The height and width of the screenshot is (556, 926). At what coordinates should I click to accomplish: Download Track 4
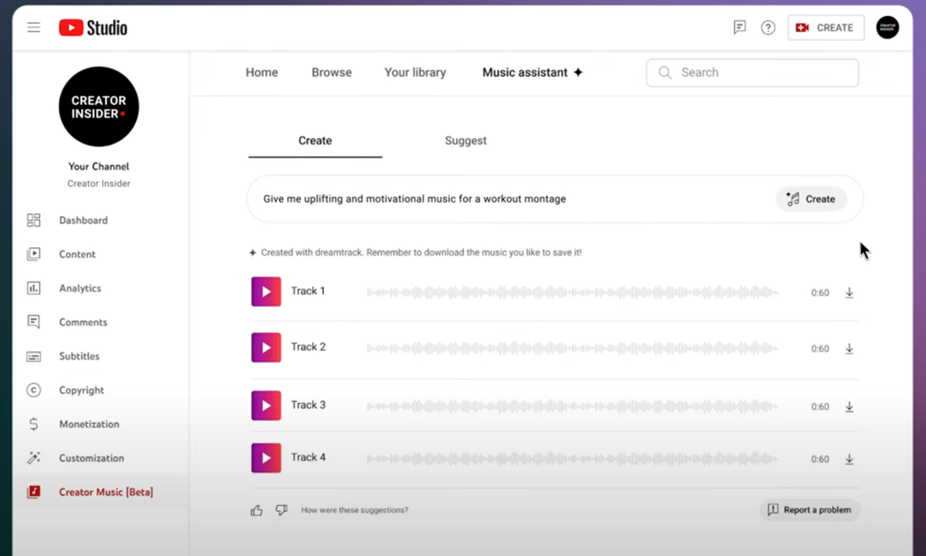point(849,459)
